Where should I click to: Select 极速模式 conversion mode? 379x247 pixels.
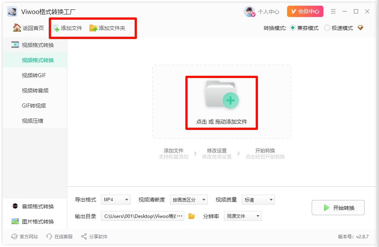(339, 28)
